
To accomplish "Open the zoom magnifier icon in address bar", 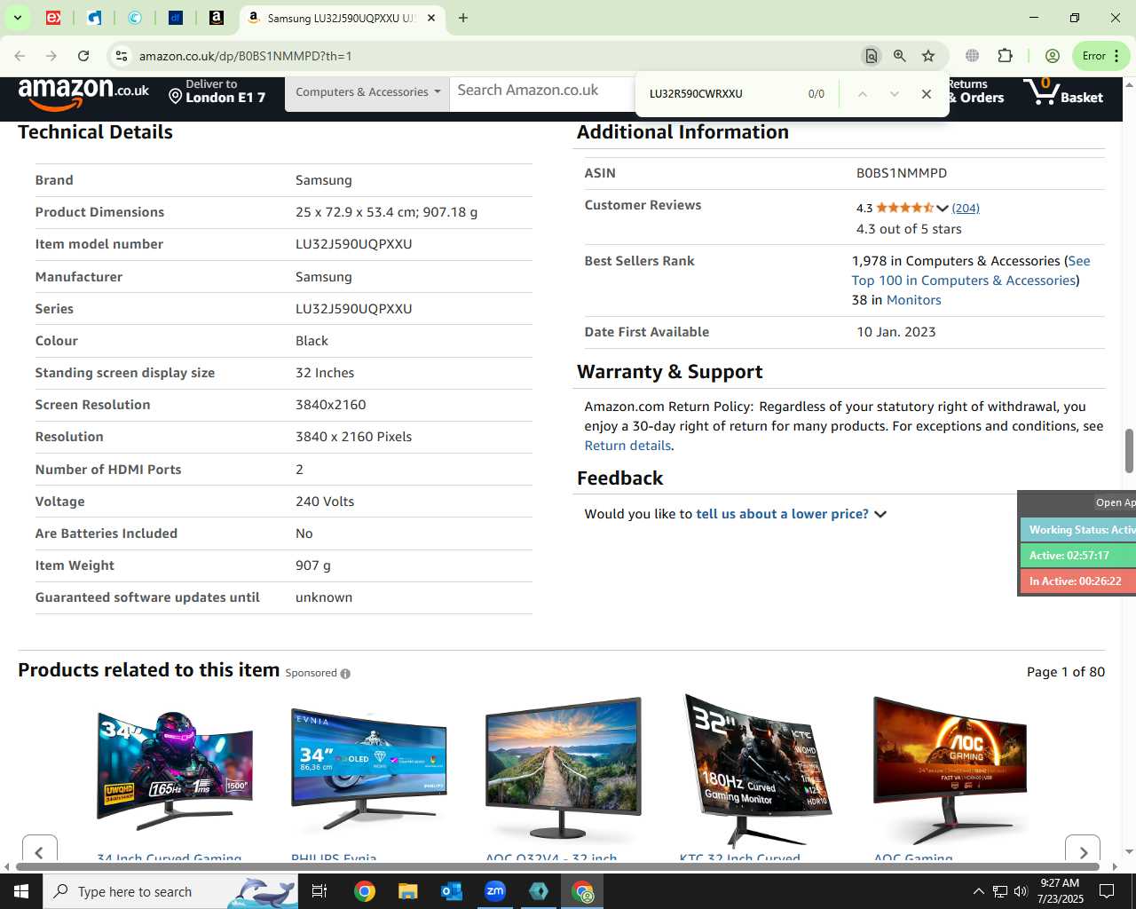I will tap(900, 56).
